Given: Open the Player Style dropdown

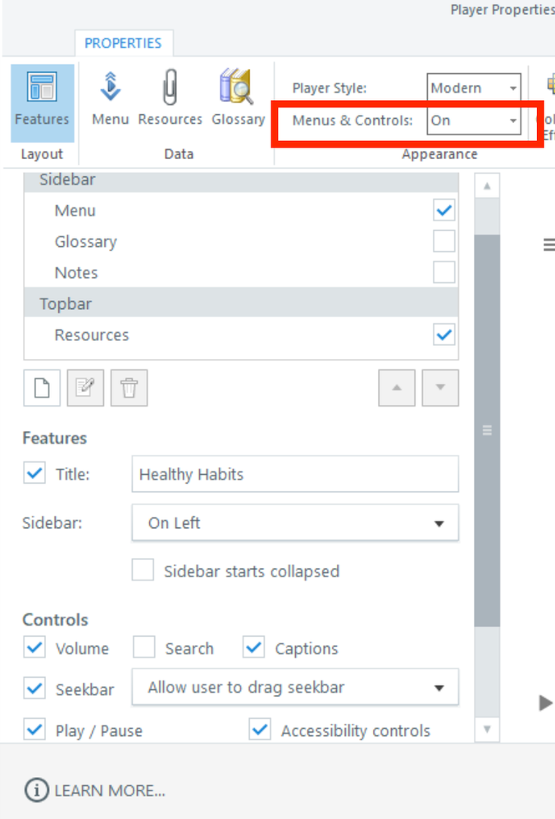Looking at the screenshot, I should [474, 88].
